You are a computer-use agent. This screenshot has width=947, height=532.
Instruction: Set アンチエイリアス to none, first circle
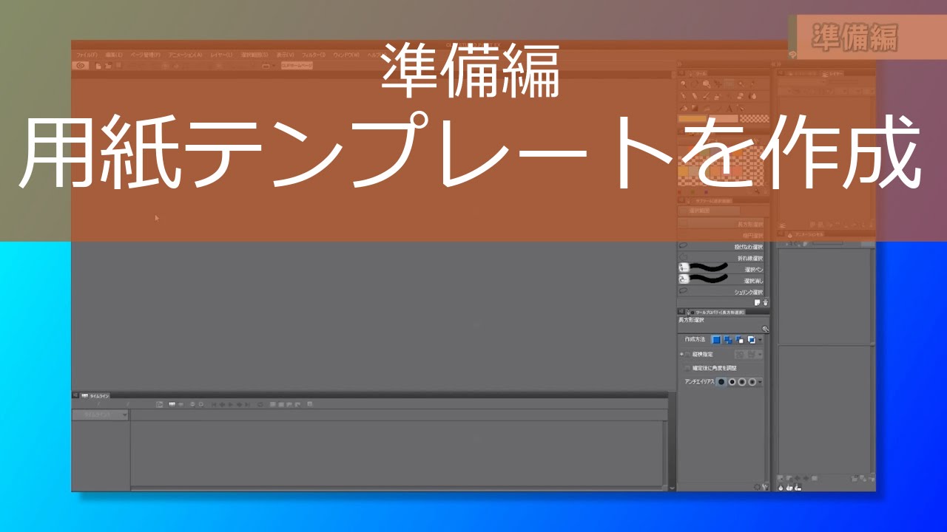coord(721,382)
